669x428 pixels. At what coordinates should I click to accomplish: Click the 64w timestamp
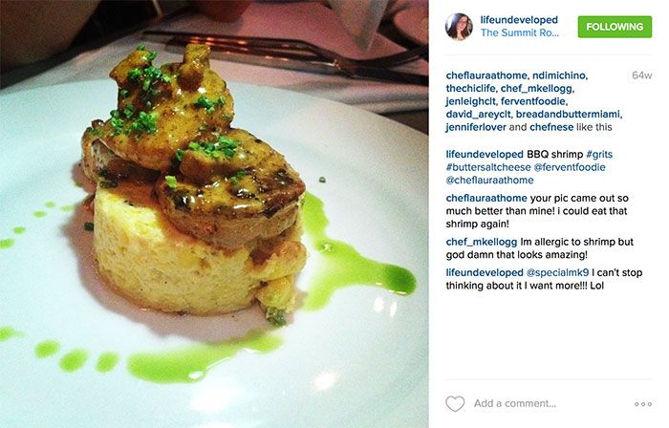(641, 75)
